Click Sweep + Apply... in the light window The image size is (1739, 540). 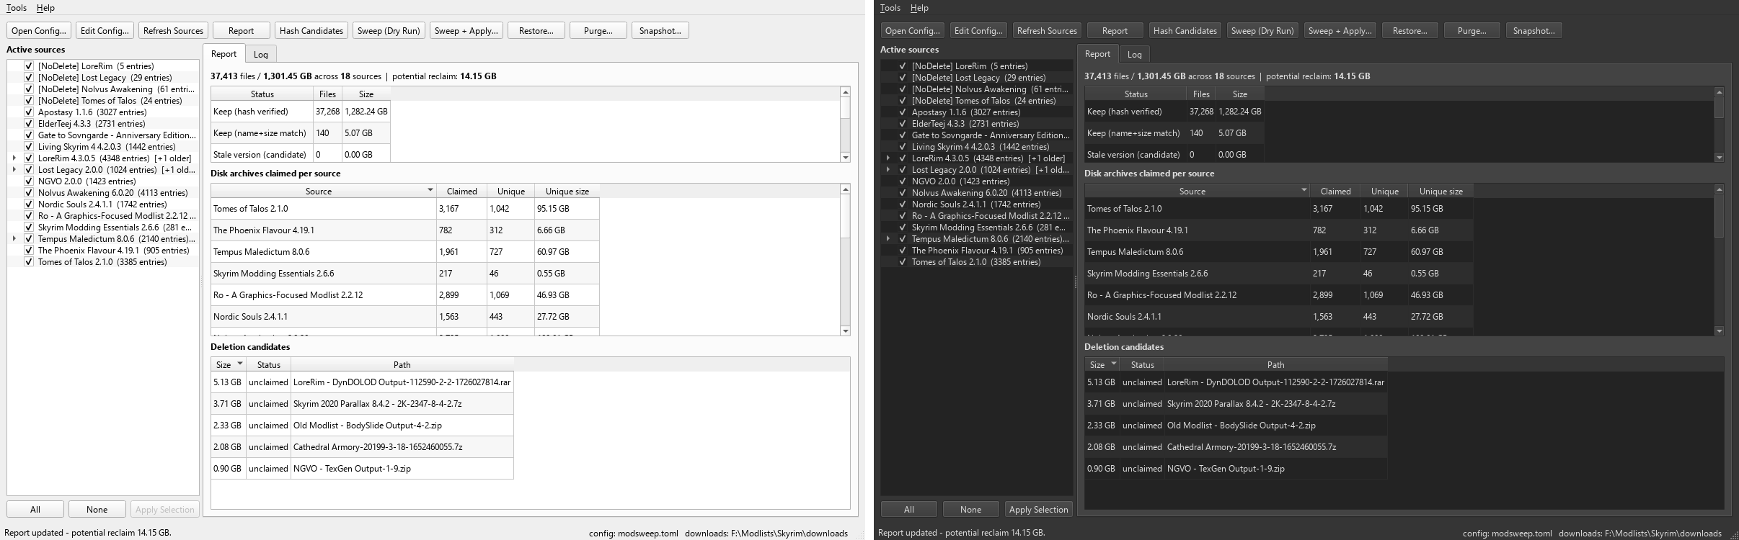pos(466,31)
